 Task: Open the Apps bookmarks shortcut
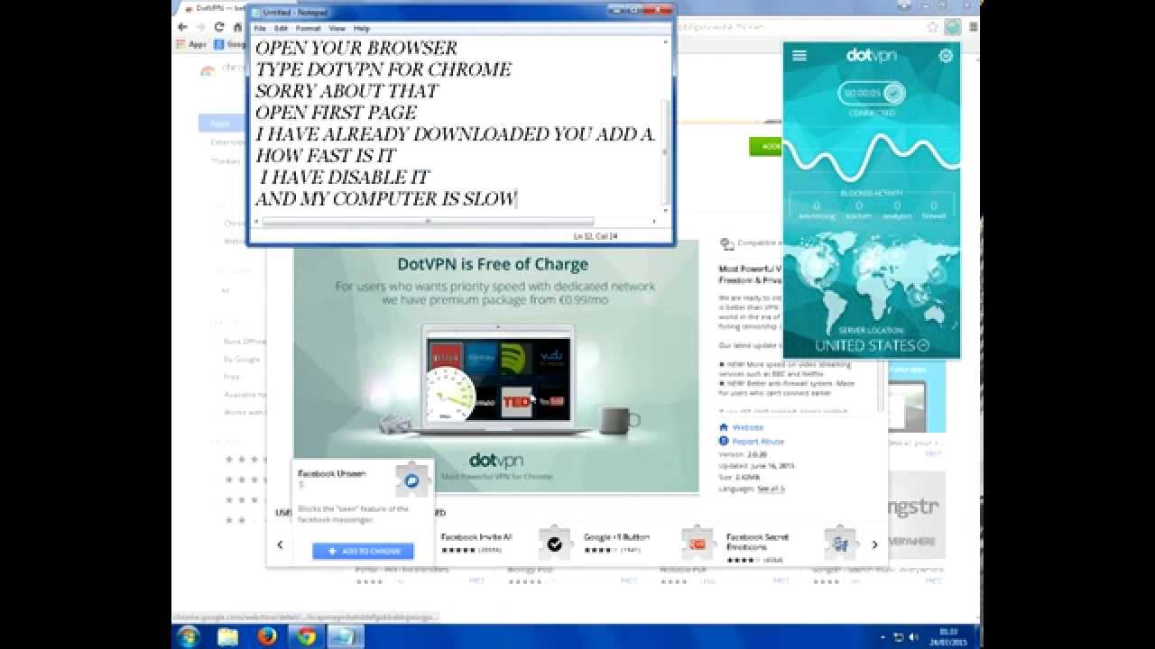(x=191, y=43)
